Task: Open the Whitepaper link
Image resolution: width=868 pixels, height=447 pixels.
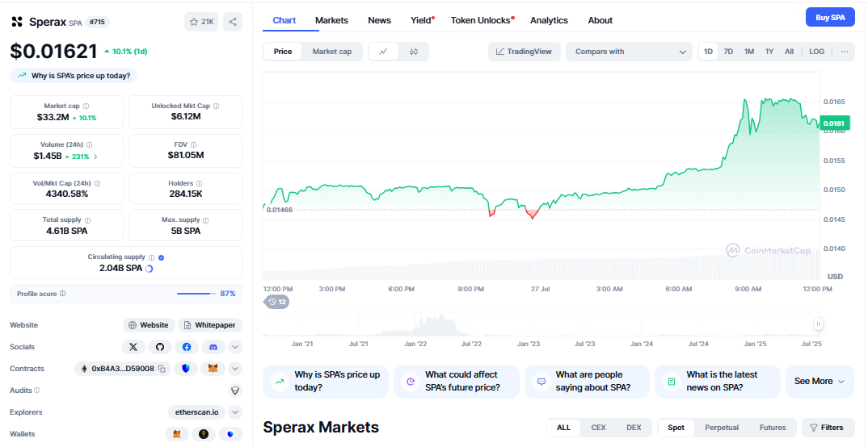Action: pos(210,325)
